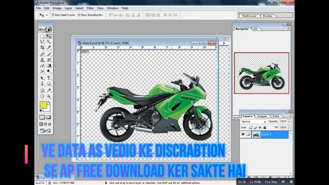329x185 pixels.
Task: Choose Standard Screen mode icon
Action: point(41,124)
